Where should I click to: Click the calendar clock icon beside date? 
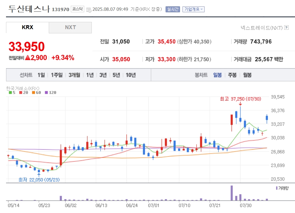point(89,10)
